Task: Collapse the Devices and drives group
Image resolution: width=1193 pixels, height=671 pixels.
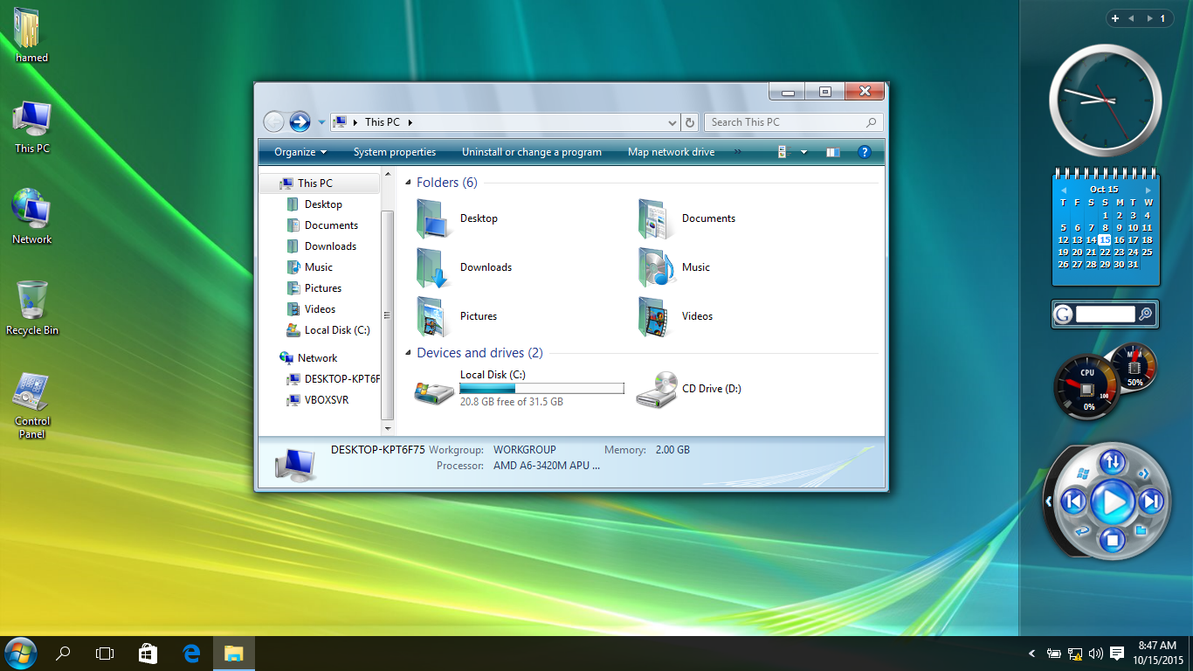Action: [x=408, y=353]
